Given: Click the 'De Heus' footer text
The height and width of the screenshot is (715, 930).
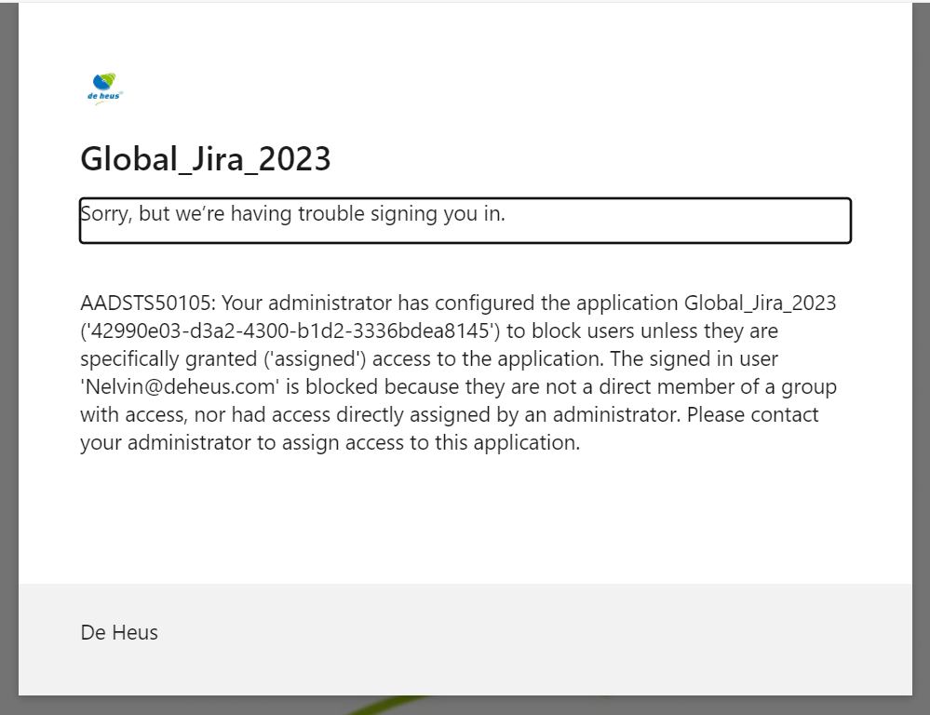Looking at the screenshot, I should (x=119, y=632).
